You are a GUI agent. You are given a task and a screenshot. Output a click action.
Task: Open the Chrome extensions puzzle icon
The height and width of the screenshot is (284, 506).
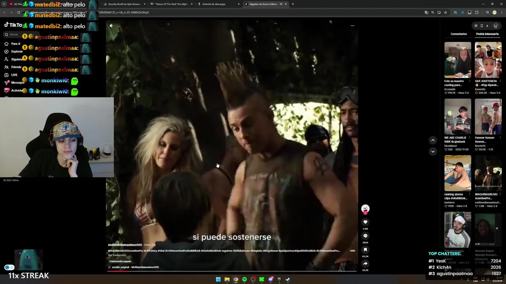pos(477,12)
